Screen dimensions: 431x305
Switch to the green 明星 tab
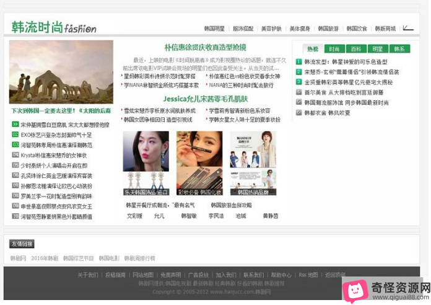(x=378, y=49)
